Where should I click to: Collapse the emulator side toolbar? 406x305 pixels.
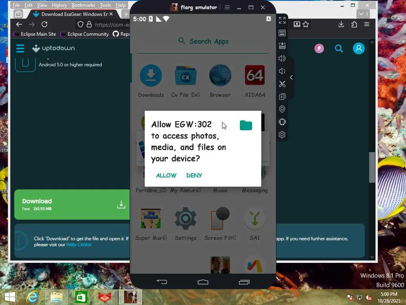tap(291, 77)
